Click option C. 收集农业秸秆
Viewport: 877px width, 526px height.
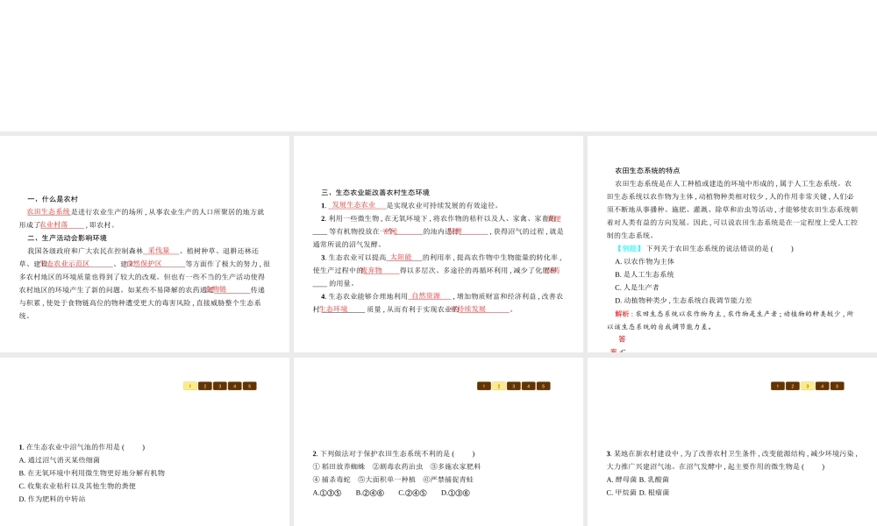coord(77,486)
